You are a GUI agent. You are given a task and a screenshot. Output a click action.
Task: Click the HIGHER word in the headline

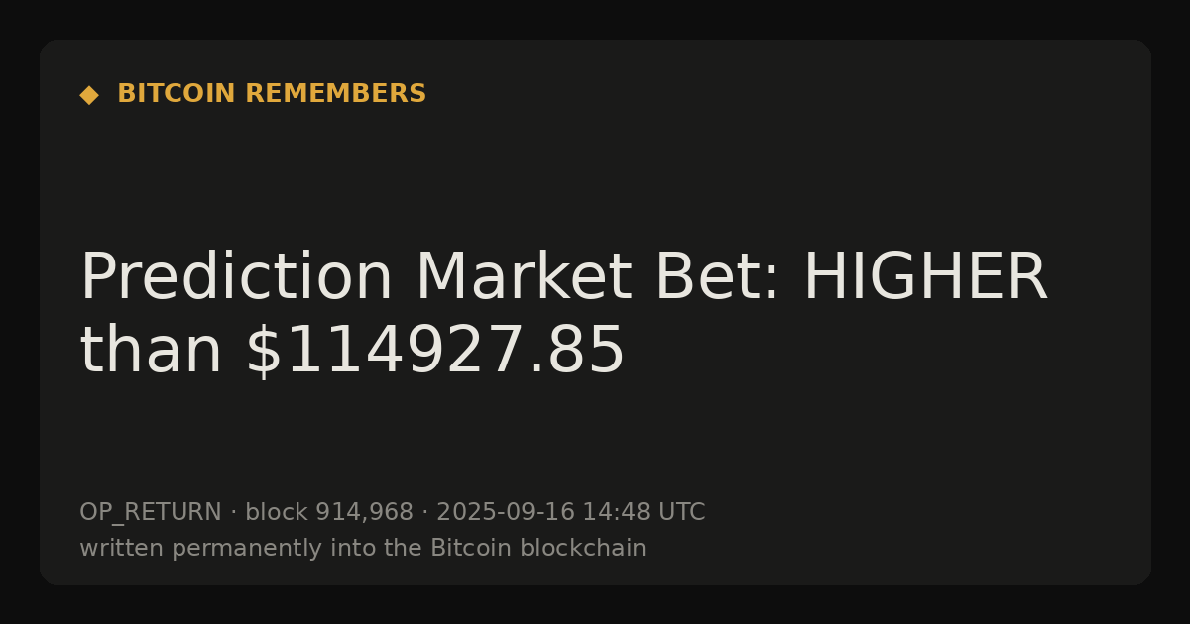click(x=924, y=277)
